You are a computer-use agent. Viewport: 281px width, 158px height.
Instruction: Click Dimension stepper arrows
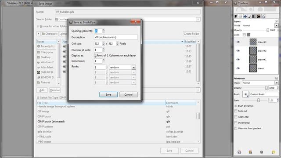(x=104, y=61)
